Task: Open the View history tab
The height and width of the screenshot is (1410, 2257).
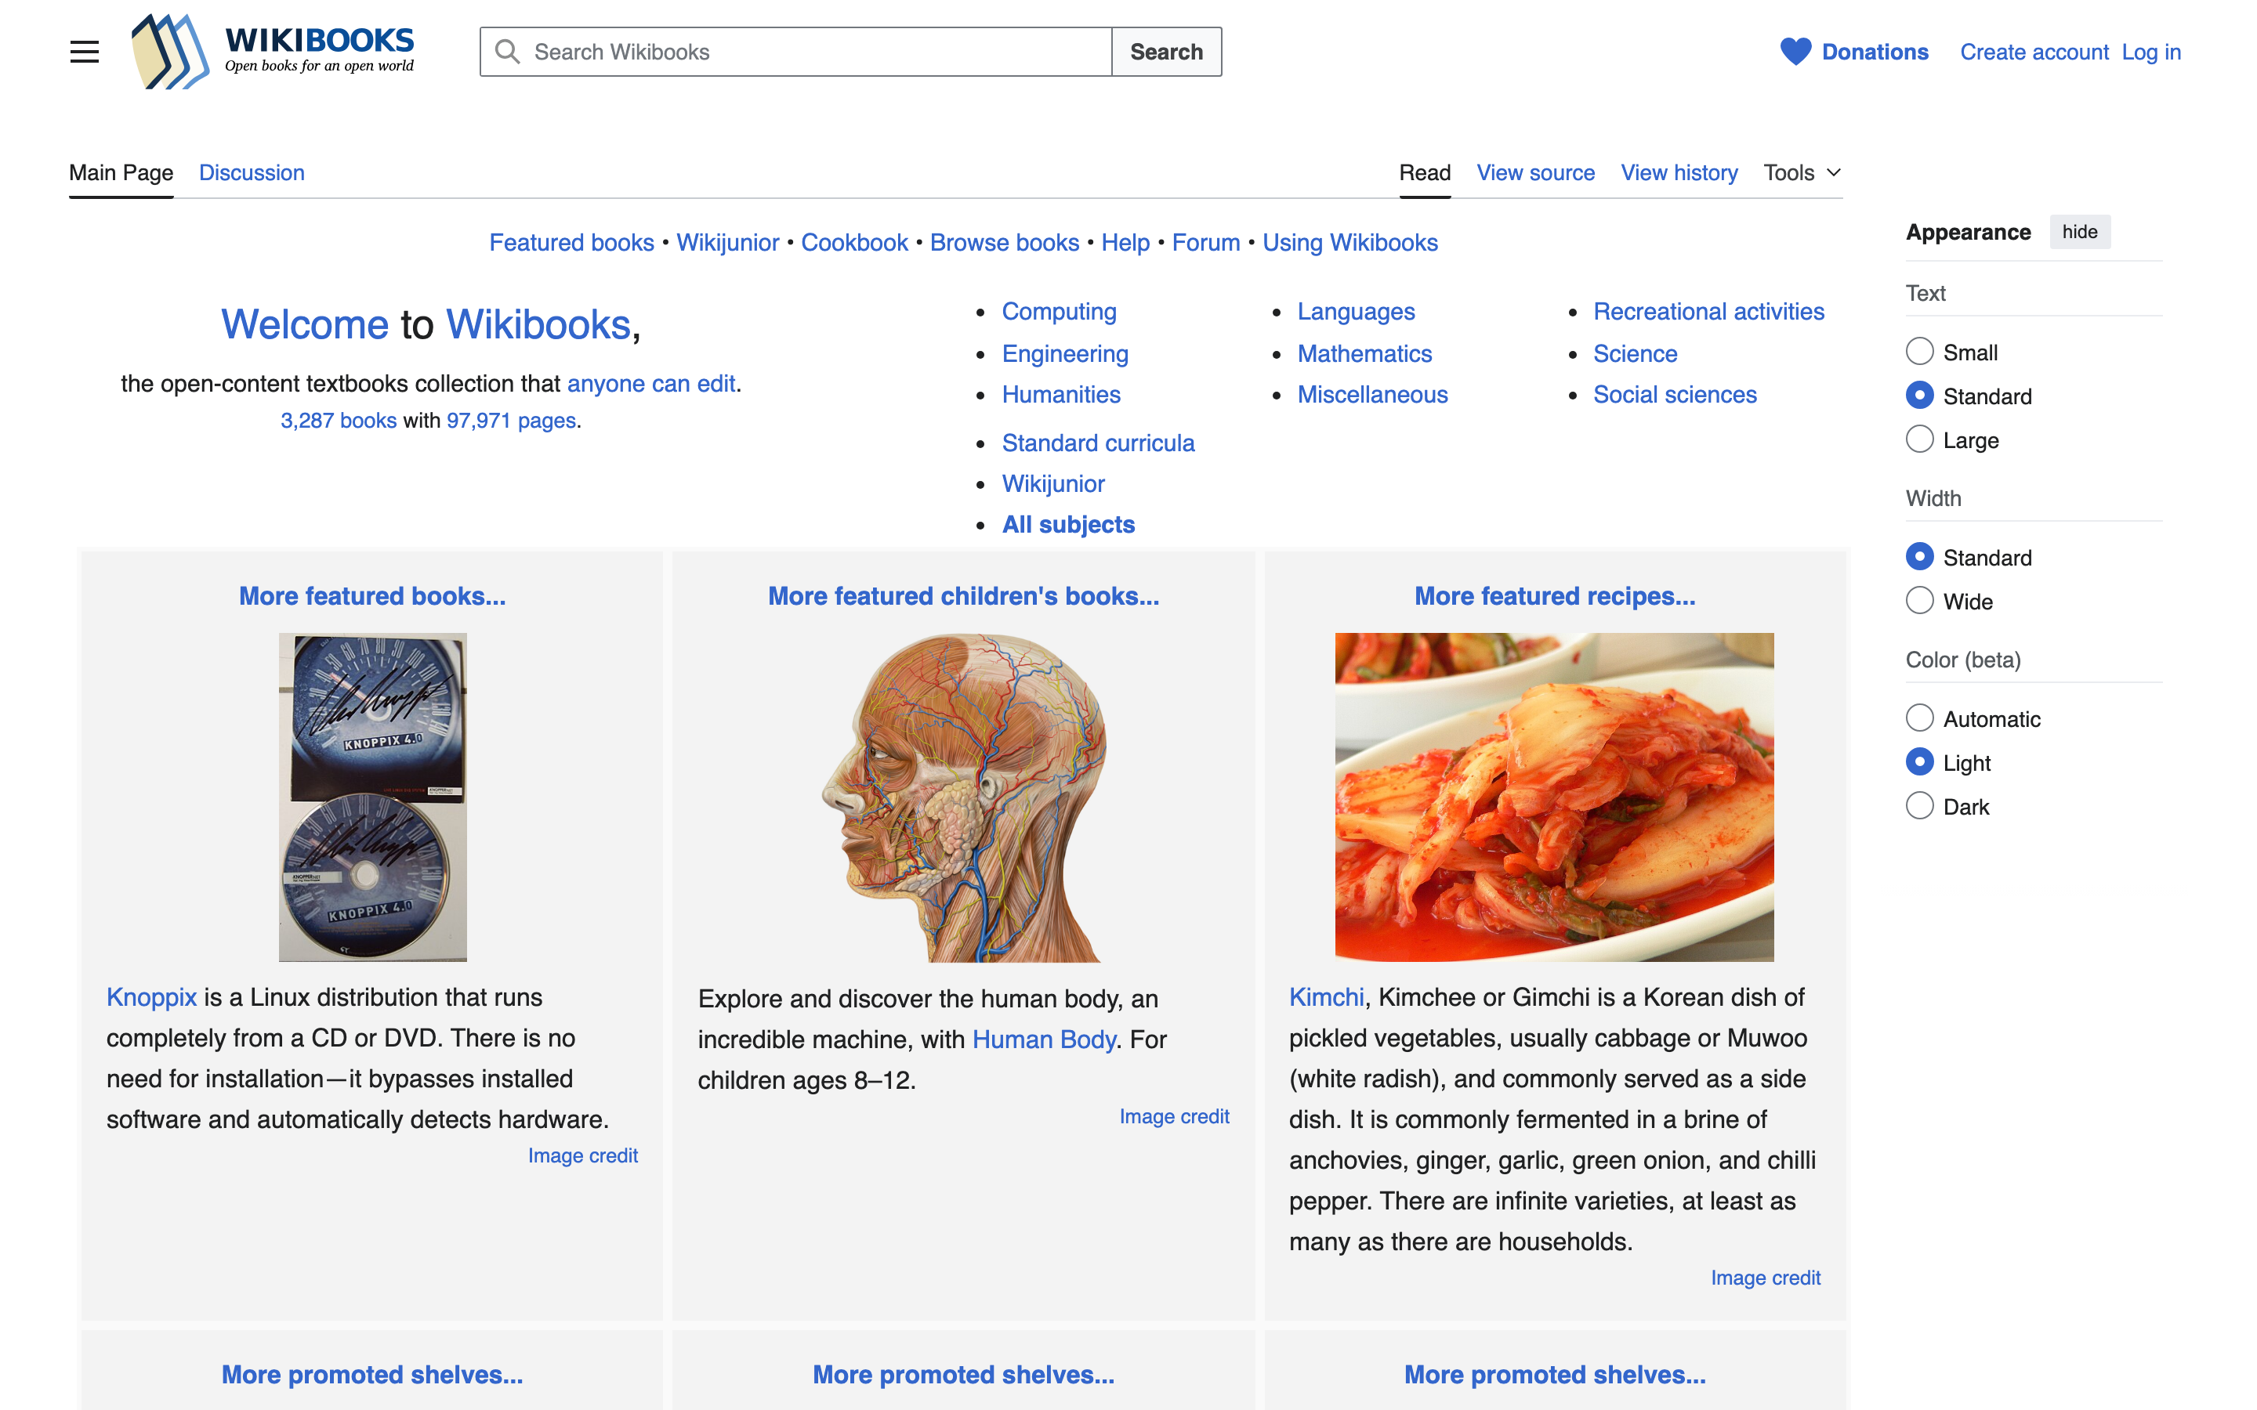Action: [1679, 172]
